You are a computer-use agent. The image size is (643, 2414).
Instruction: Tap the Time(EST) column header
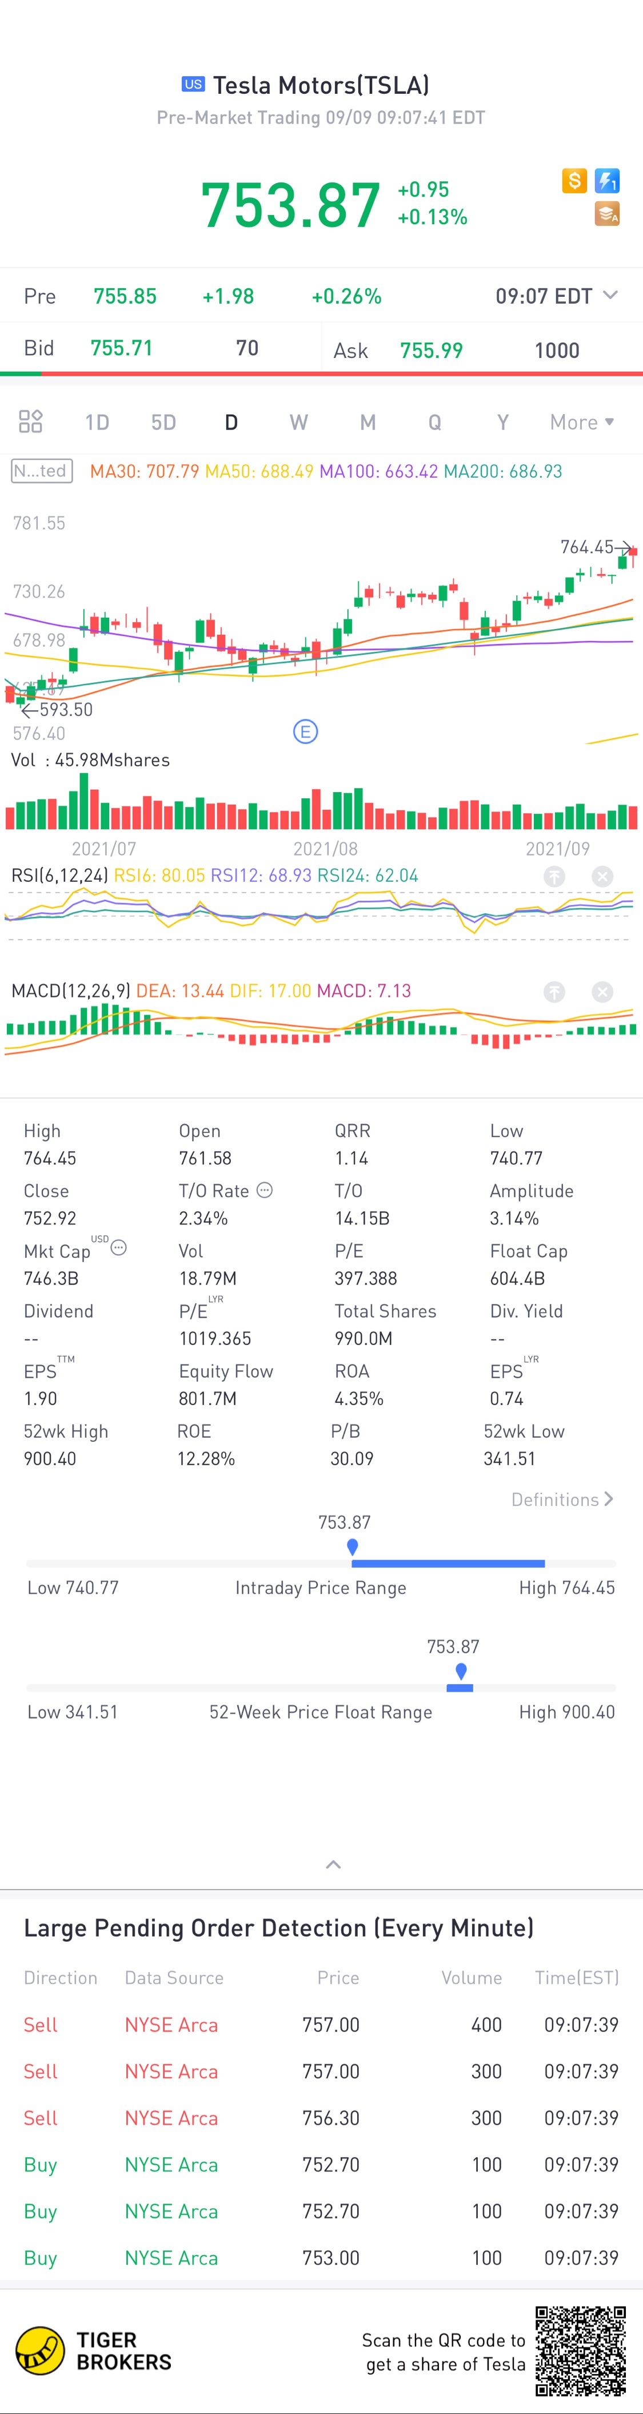click(x=577, y=1977)
